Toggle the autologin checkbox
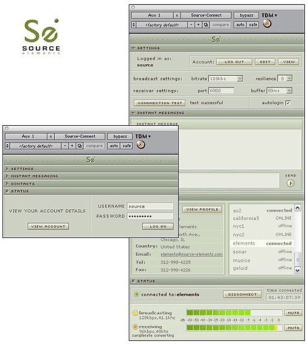This screenshot has width=308, height=344. tap(288, 102)
